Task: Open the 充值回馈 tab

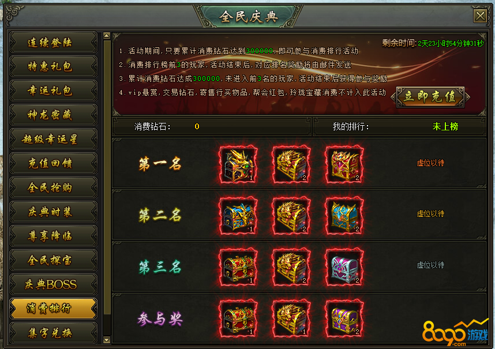Action: coord(53,163)
